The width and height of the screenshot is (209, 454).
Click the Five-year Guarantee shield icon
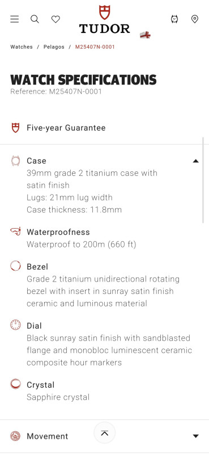click(x=15, y=128)
